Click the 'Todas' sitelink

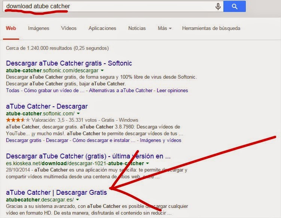pyautogui.click(x=13, y=90)
